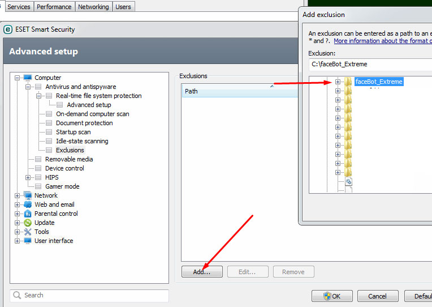Confirm settings with the OK button
This screenshot has height=307, width=432.
(332, 296)
